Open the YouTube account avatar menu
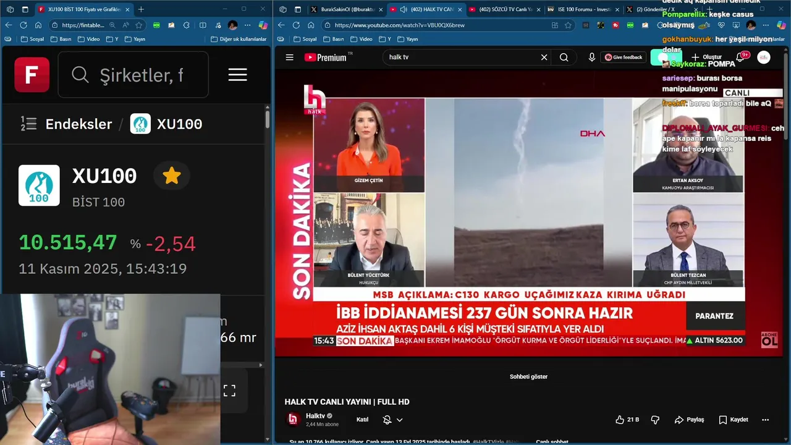Viewport: 791px width, 445px height. pyautogui.click(x=764, y=57)
